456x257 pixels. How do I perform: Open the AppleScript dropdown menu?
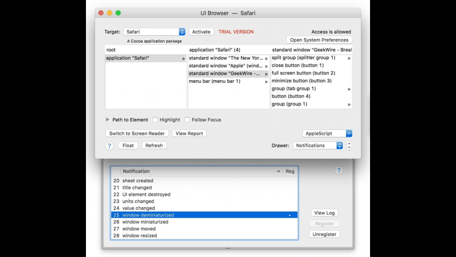coord(327,133)
